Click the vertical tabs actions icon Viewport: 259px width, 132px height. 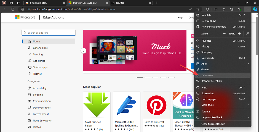pos(19,3)
